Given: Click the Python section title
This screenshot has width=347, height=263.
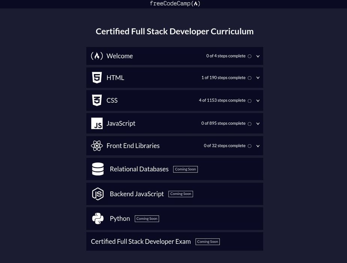Looking at the screenshot, I should point(120,219).
